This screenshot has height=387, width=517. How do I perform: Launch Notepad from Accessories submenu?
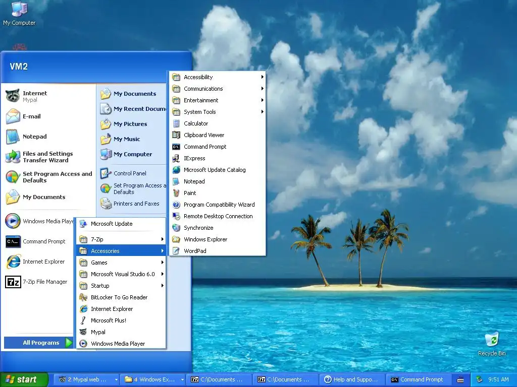tap(217, 181)
